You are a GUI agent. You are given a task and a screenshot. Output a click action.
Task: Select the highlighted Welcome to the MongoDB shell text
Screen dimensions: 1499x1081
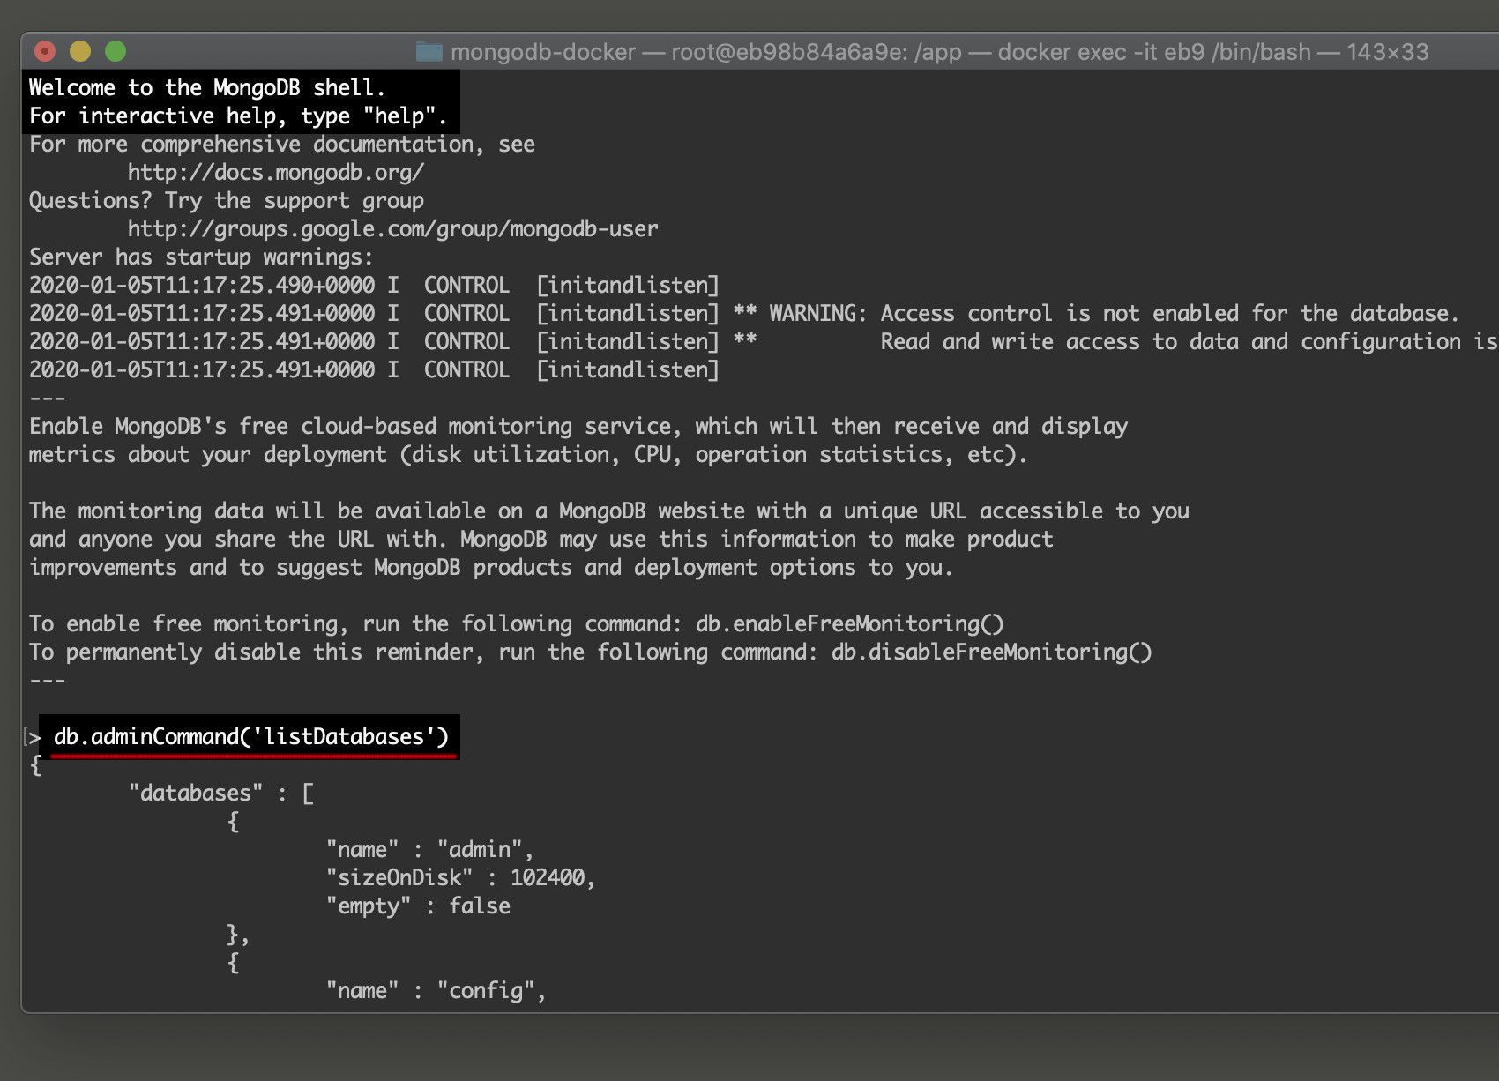(x=207, y=86)
